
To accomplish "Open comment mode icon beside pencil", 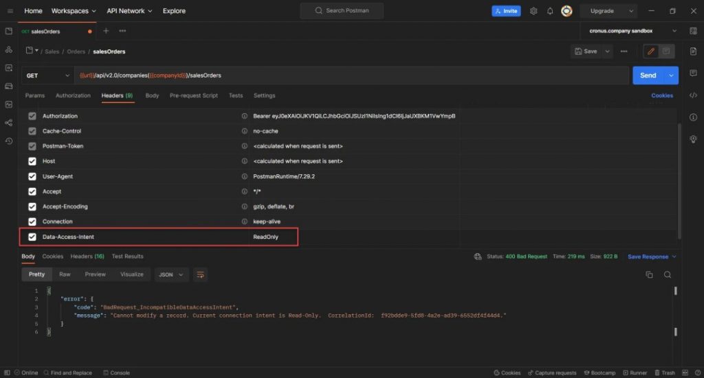I will point(666,51).
